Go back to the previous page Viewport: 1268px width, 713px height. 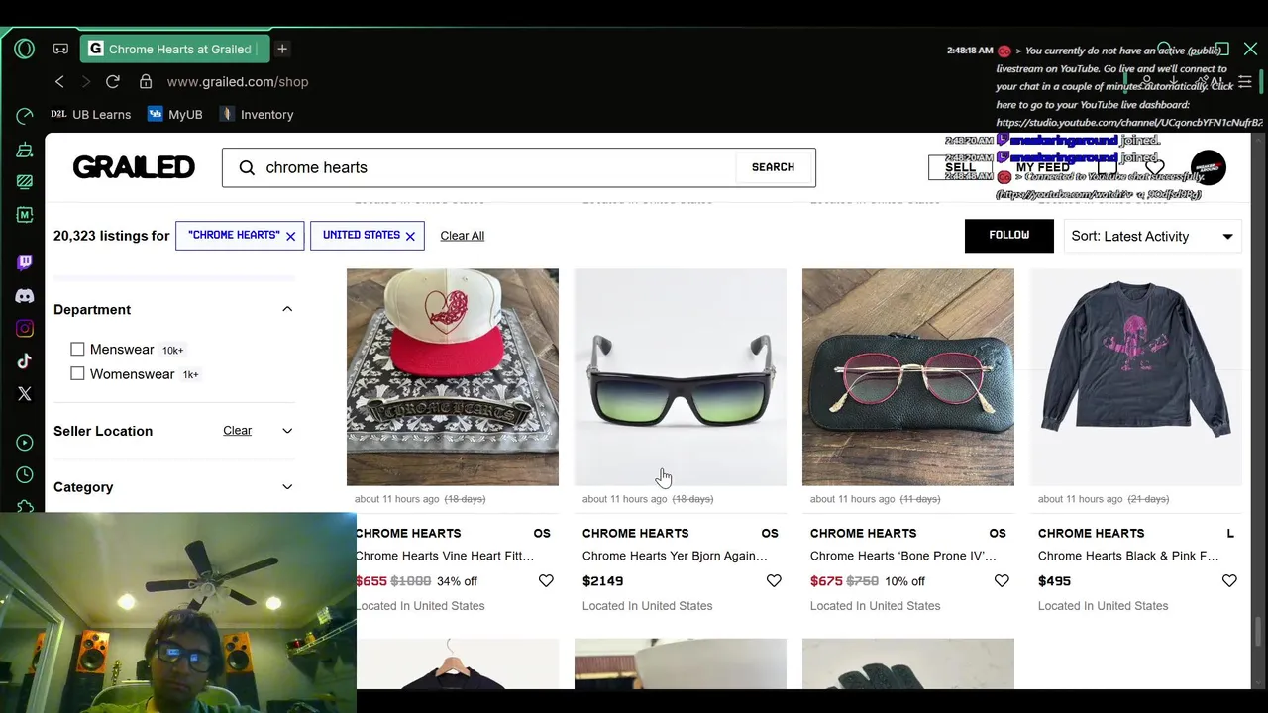[x=59, y=82]
